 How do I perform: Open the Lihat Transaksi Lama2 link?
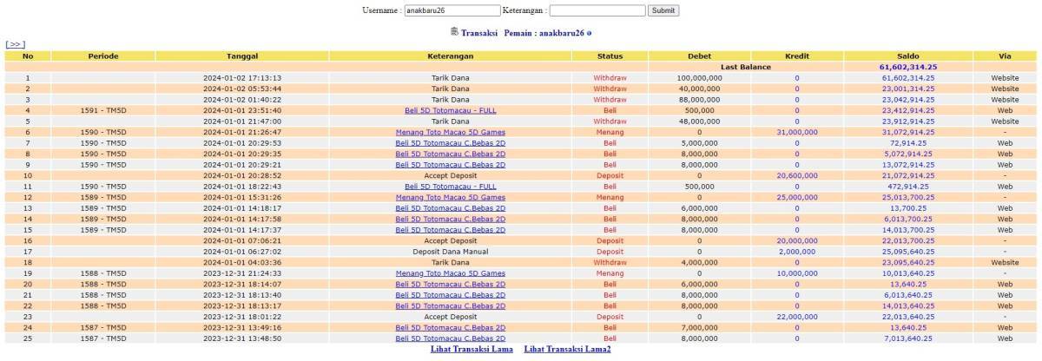coord(567,349)
